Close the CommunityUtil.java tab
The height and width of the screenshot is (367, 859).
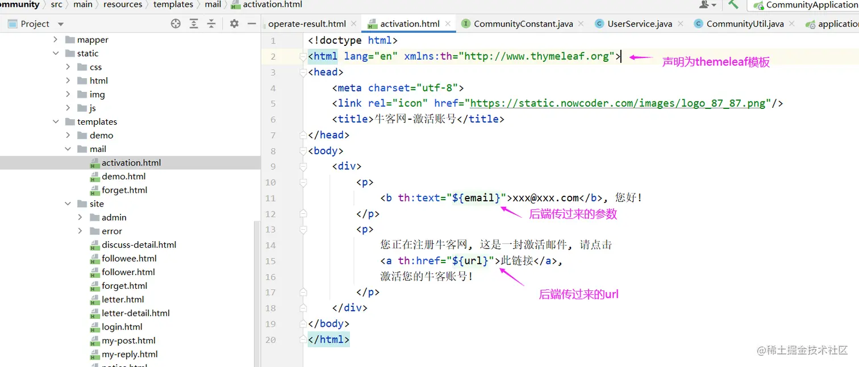(791, 24)
